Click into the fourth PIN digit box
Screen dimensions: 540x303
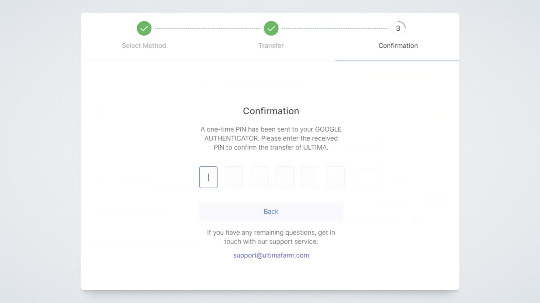pyautogui.click(x=285, y=177)
